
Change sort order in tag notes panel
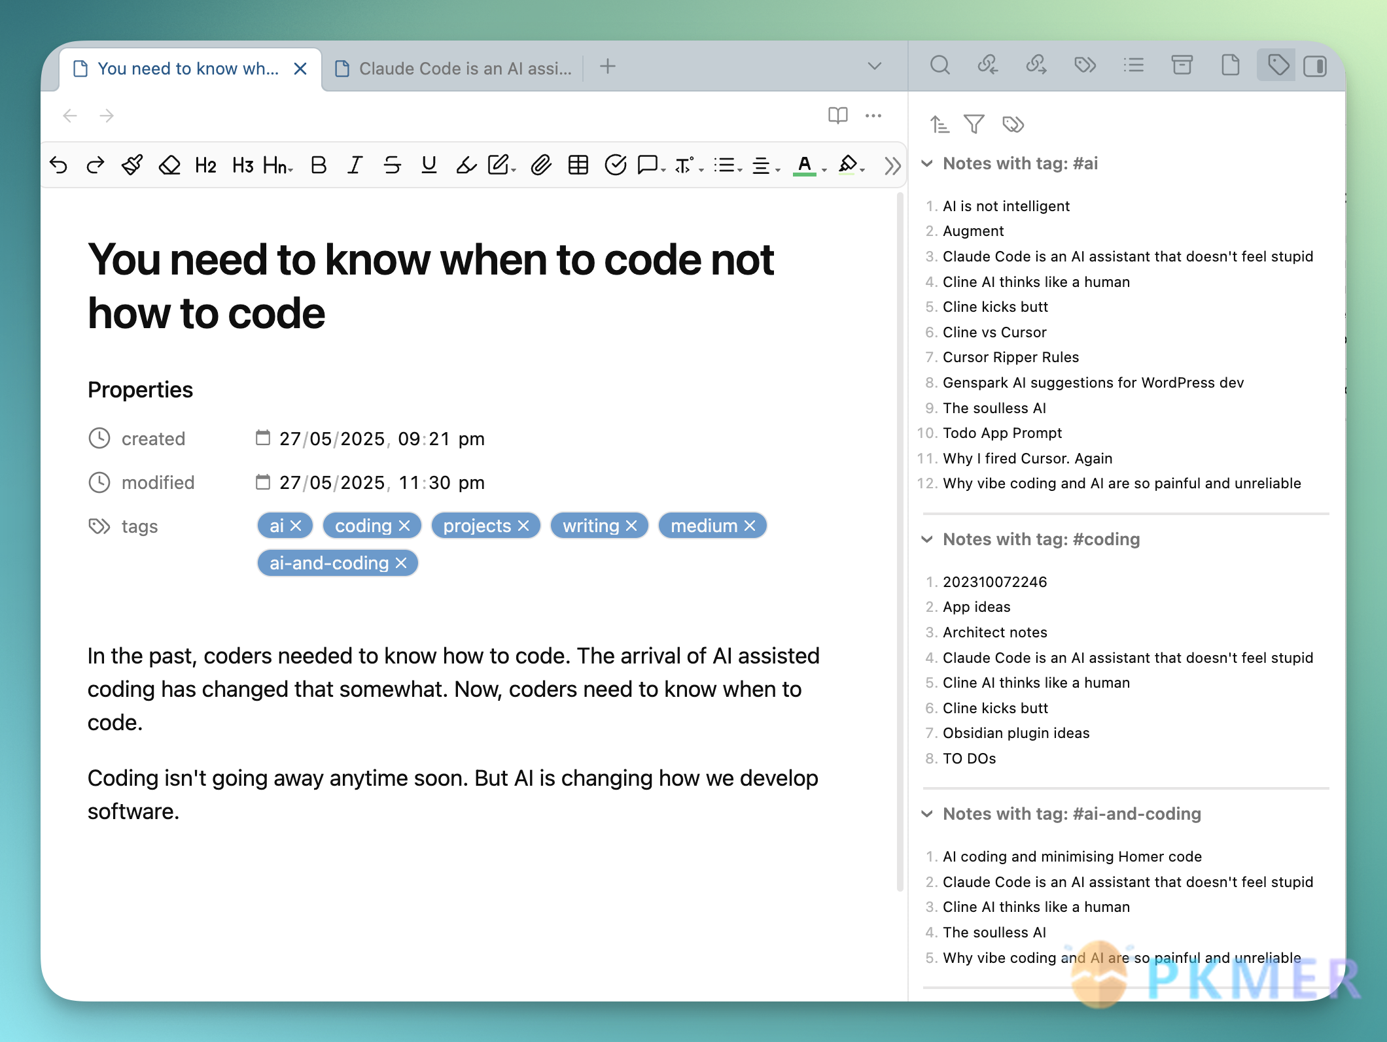coord(939,124)
